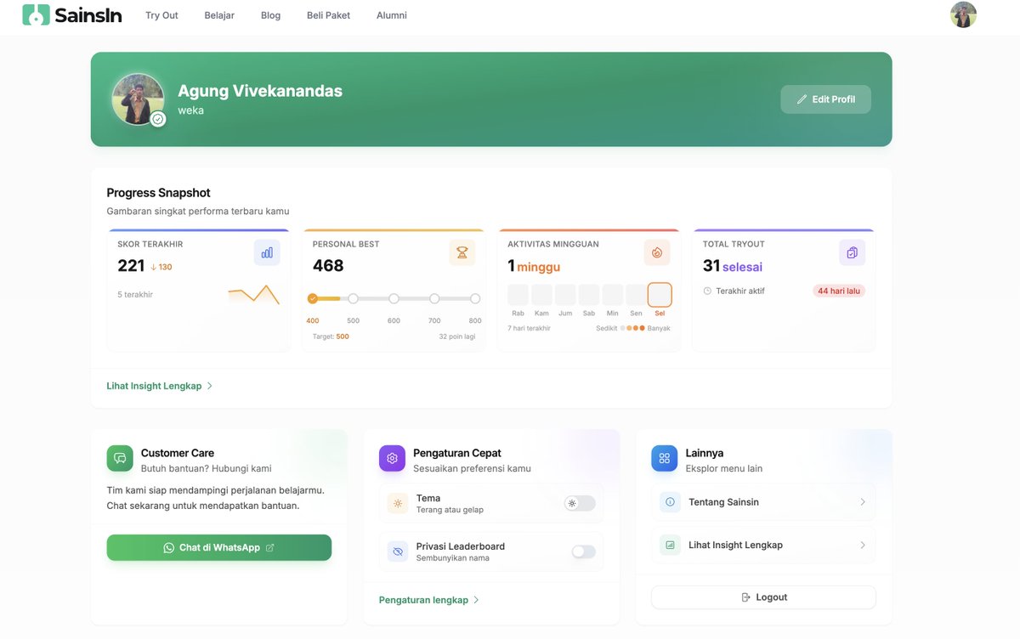Click Agung's profile photo in the banner

(138, 99)
